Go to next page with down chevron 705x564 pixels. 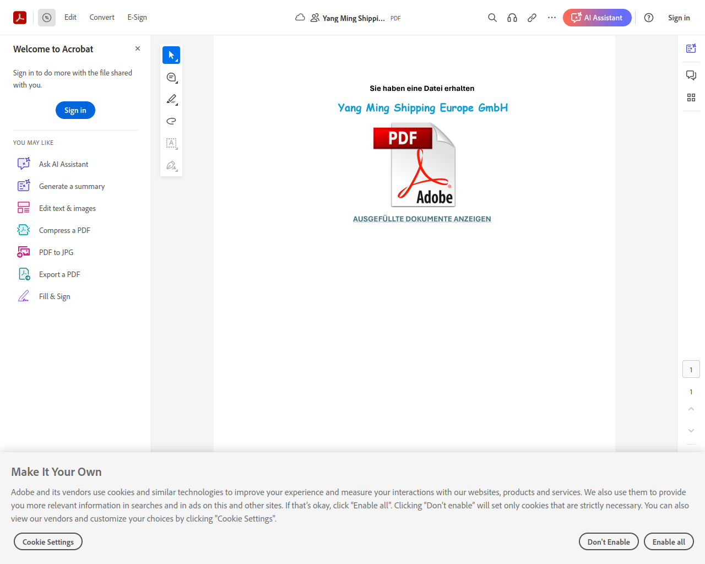pos(691,431)
